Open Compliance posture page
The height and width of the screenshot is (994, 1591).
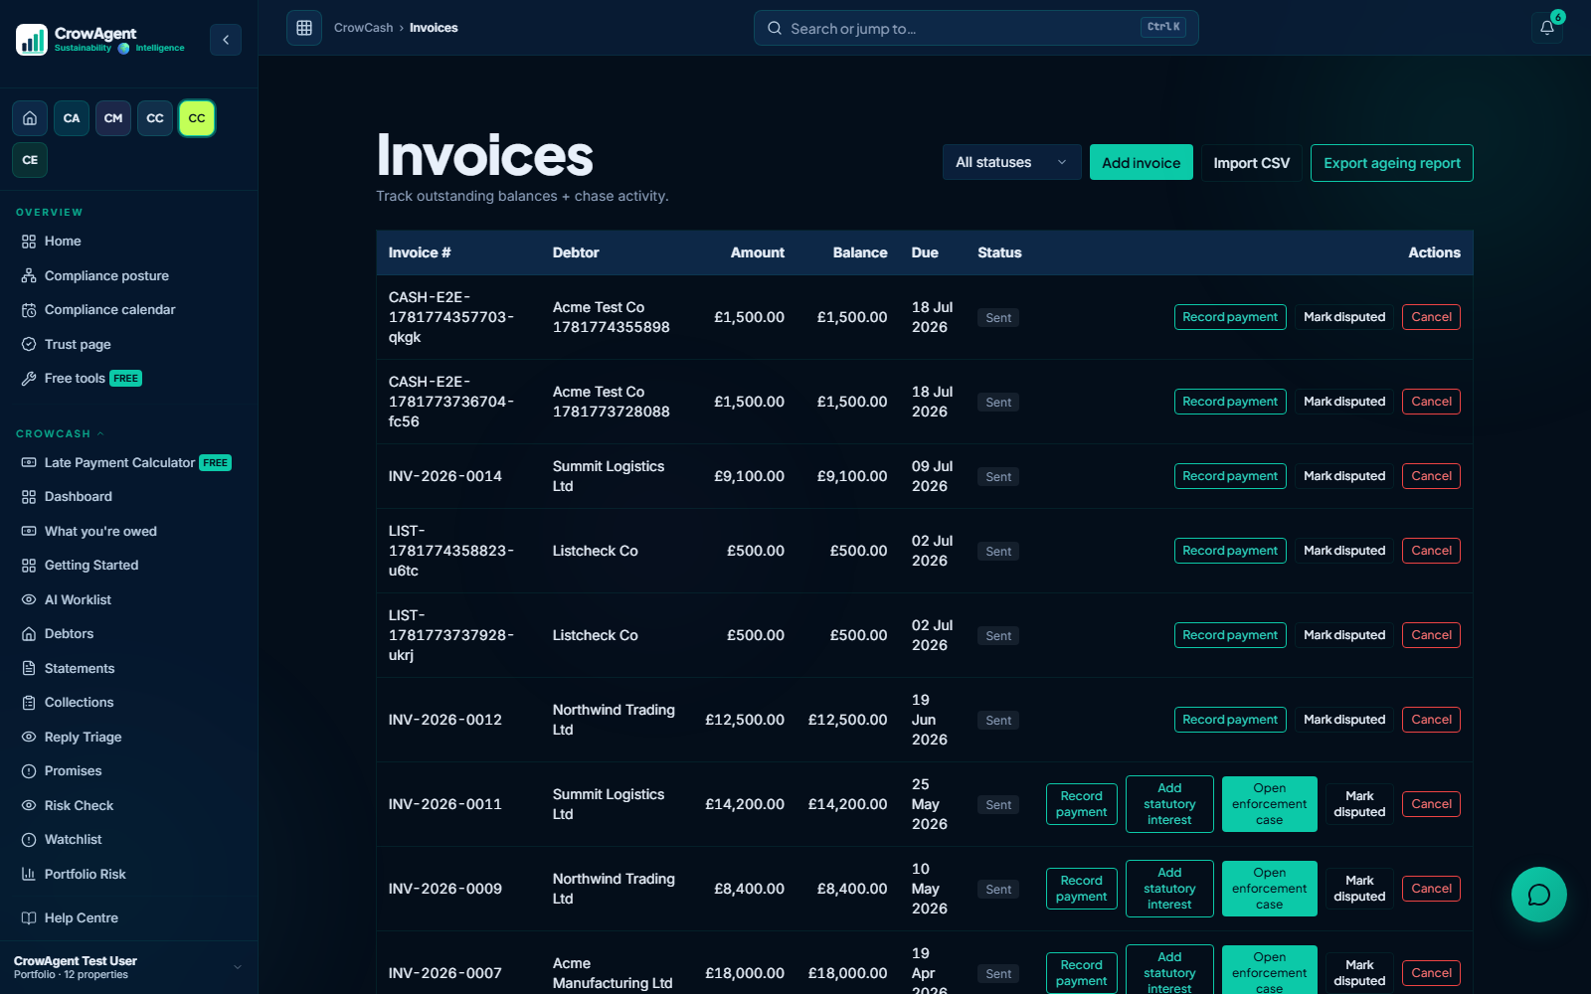click(x=106, y=275)
